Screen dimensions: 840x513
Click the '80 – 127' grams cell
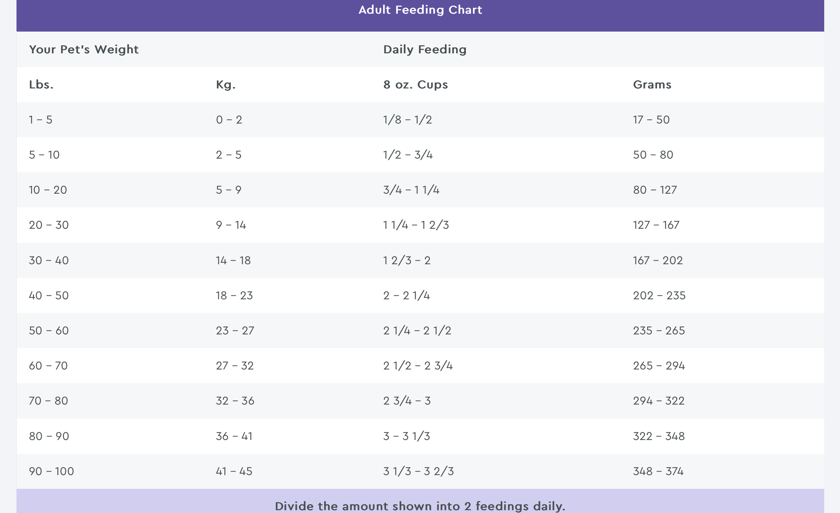pos(655,190)
